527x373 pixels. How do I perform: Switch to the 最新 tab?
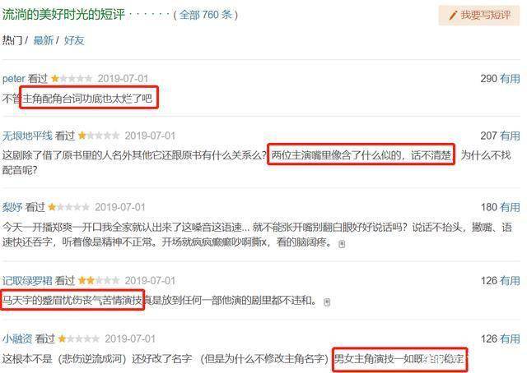44,40
